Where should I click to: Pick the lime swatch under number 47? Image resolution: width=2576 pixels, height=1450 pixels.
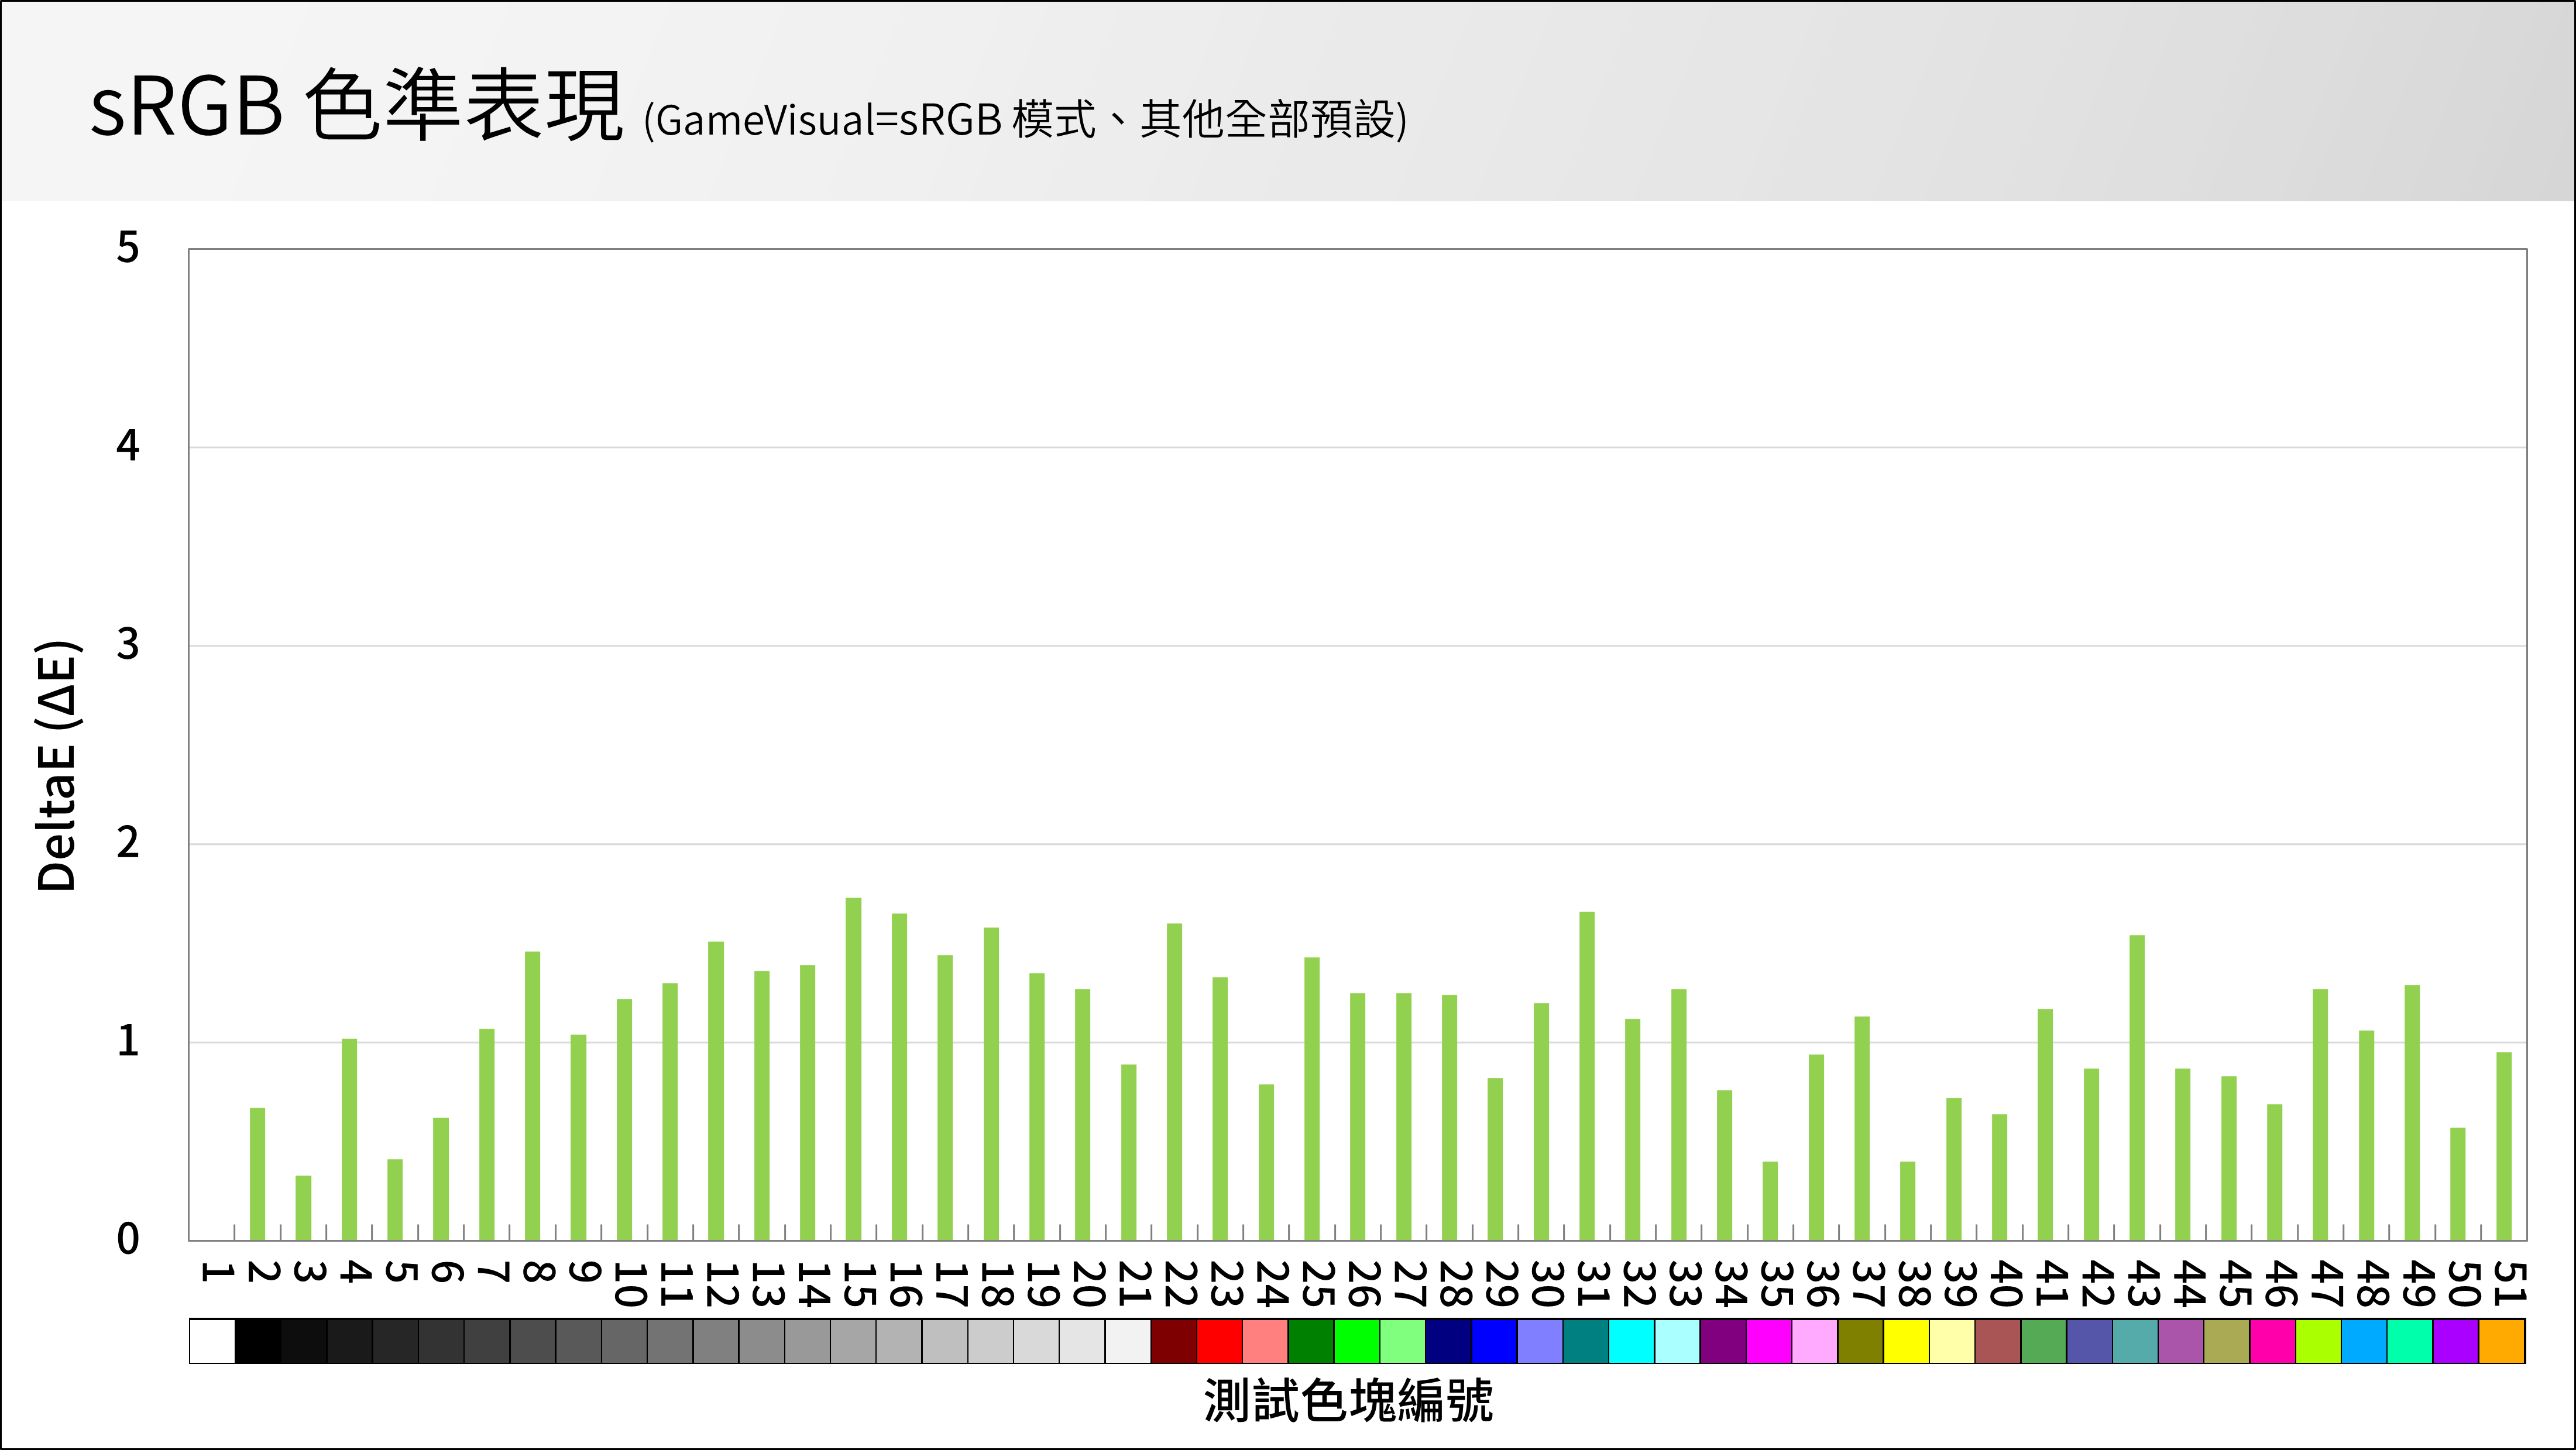click(x=2319, y=1341)
